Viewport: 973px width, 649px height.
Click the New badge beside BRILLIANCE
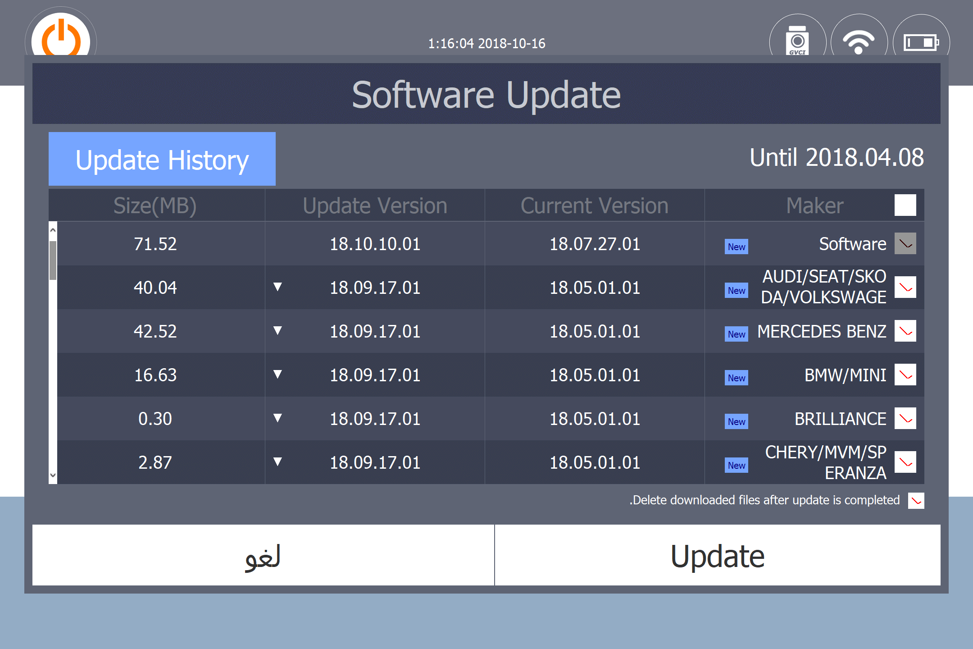coord(736,421)
